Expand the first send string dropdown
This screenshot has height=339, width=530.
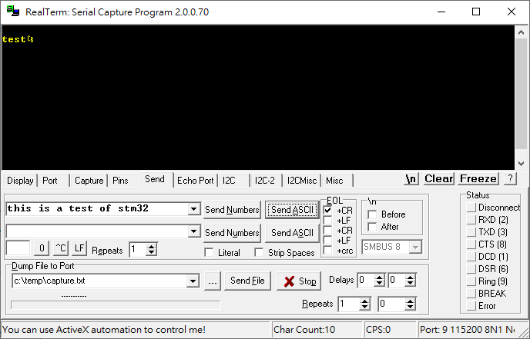pyautogui.click(x=193, y=209)
